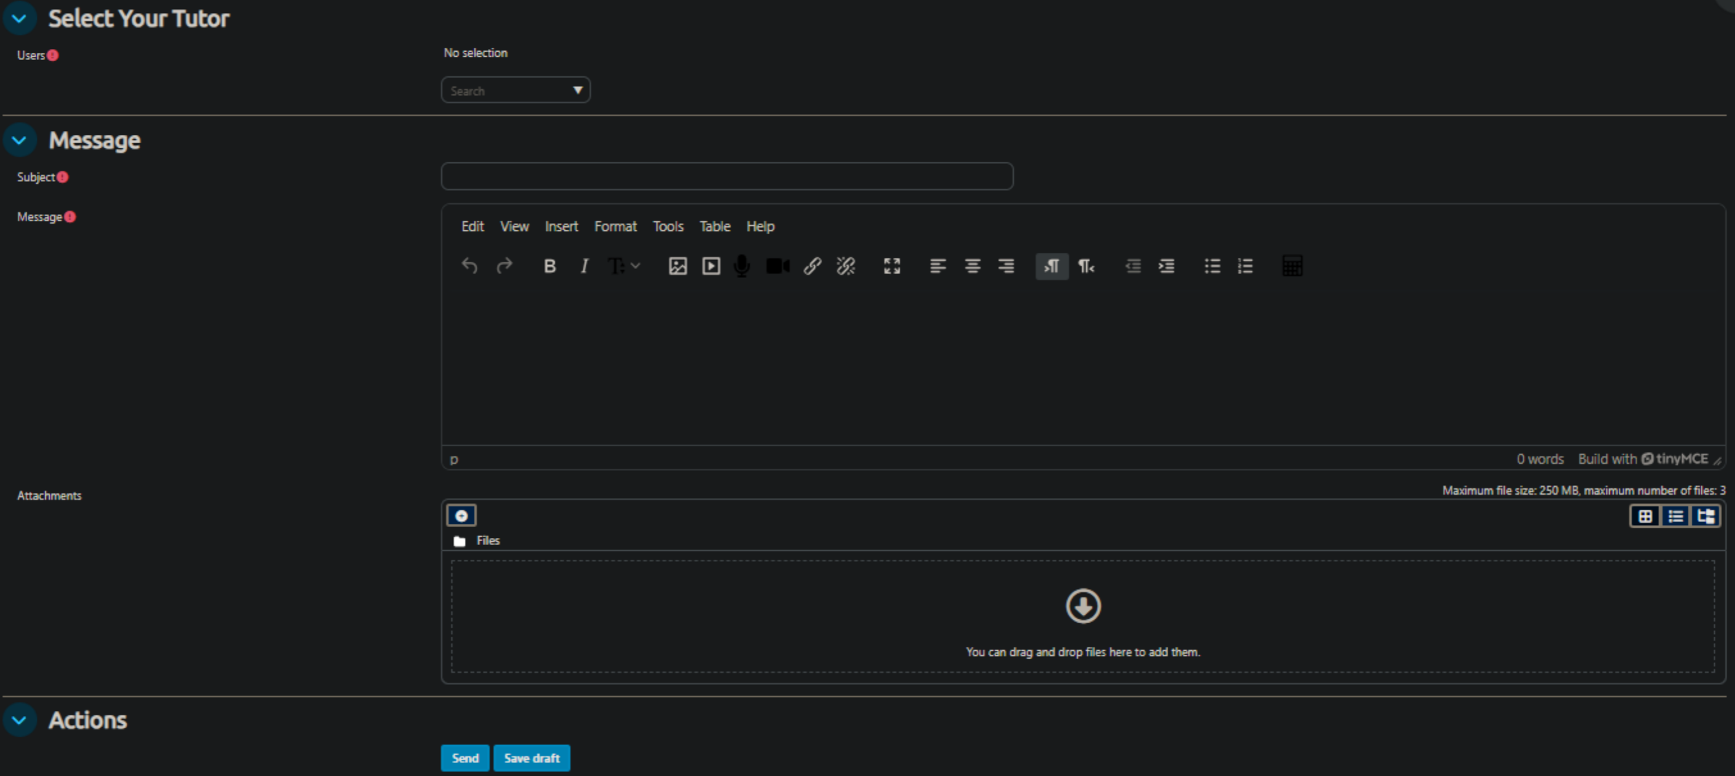
Task: Toggle fullscreen editor mode icon
Action: click(892, 266)
